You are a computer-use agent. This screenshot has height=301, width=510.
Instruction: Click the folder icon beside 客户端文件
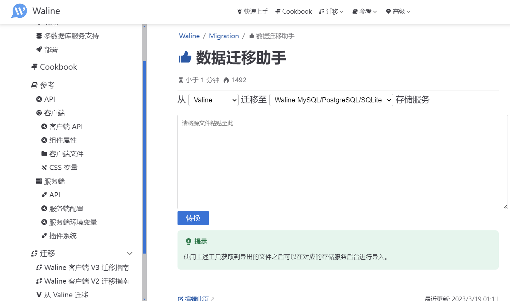[x=44, y=154]
